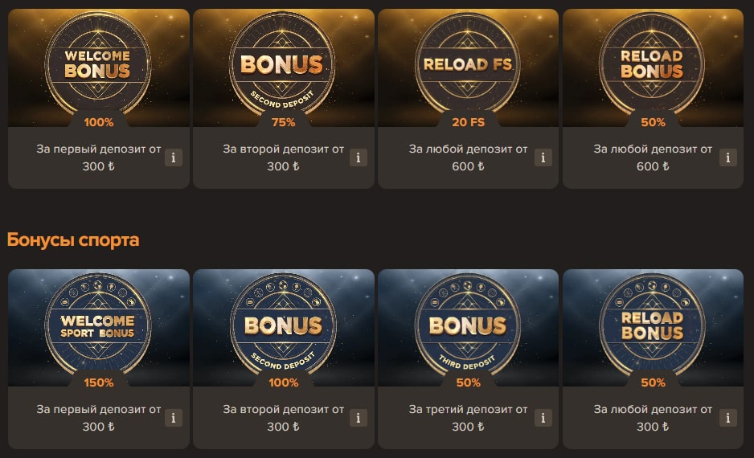Click 'За третий депозит от 300 ₺' text
The height and width of the screenshot is (458, 754).
coord(468,418)
